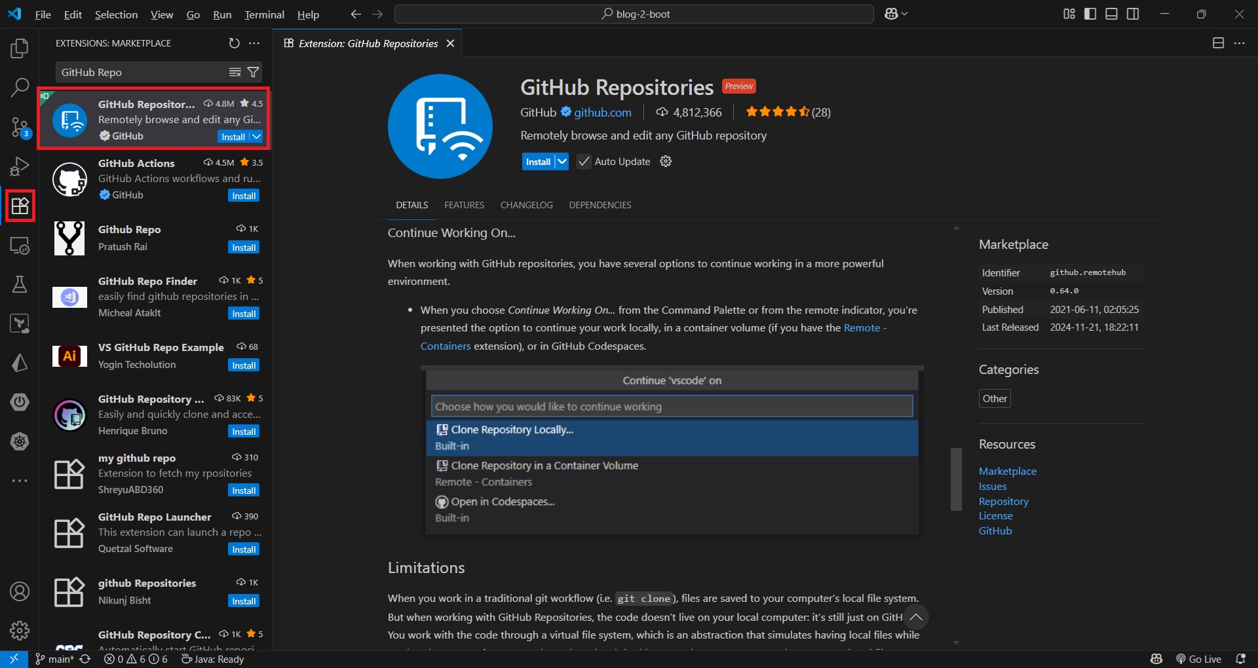Toggle the bottom Panel visibility
This screenshot has width=1258, height=668.
[1111, 14]
